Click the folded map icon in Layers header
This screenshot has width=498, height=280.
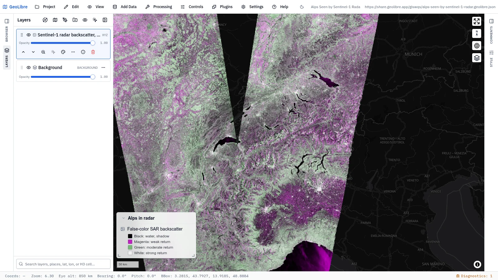[x=55, y=20]
